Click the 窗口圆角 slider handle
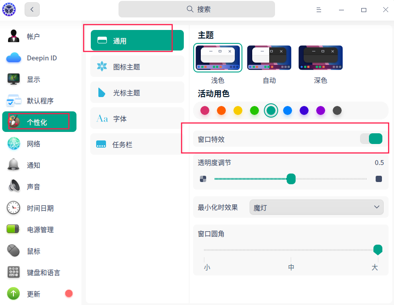 pyautogui.click(x=378, y=250)
